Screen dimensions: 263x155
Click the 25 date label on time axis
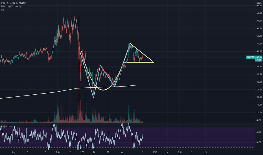205,152
